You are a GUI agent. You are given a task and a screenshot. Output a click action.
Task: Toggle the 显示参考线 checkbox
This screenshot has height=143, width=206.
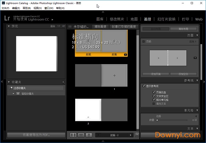click(144, 86)
